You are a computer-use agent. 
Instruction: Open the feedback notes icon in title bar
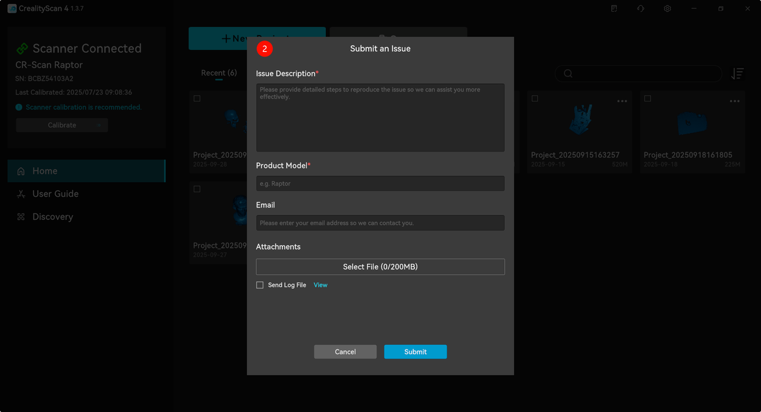pos(614,9)
